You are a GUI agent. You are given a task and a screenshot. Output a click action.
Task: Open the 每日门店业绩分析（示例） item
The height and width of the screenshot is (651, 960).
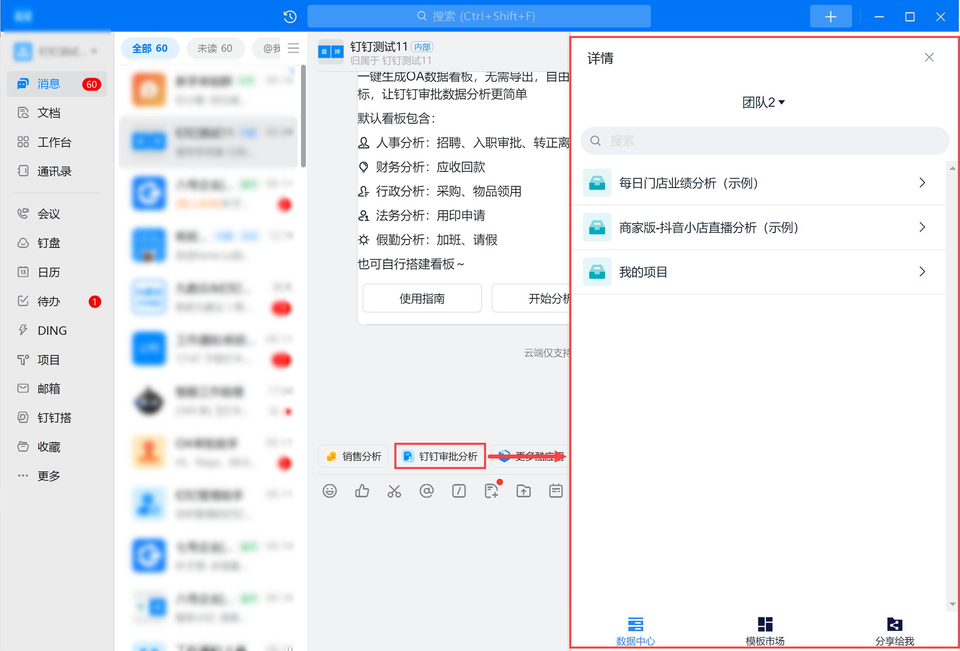click(758, 183)
